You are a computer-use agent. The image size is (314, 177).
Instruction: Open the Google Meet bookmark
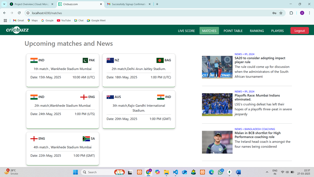tap(96, 20)
